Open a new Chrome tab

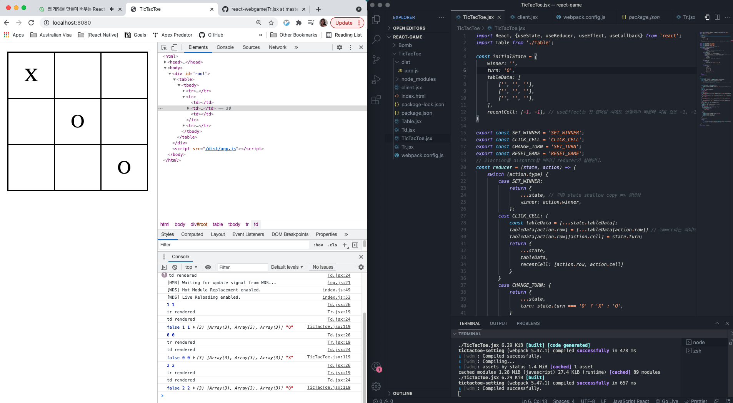pyautogui.click(x=318, y=9)
